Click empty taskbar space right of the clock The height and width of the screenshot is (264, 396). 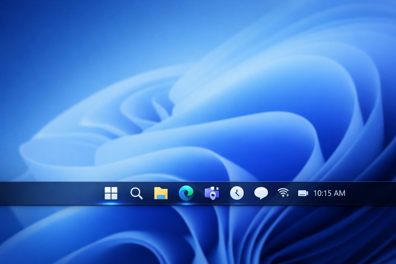point(371,193)
